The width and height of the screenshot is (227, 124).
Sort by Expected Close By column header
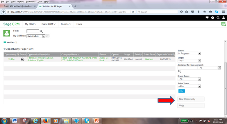tap(166, 54)
